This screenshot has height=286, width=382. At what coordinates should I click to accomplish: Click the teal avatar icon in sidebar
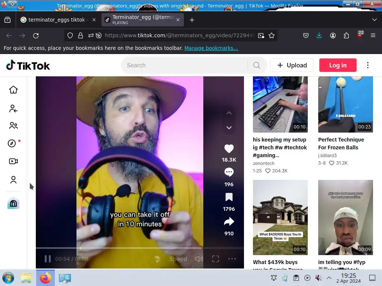[x=13, y=203]
